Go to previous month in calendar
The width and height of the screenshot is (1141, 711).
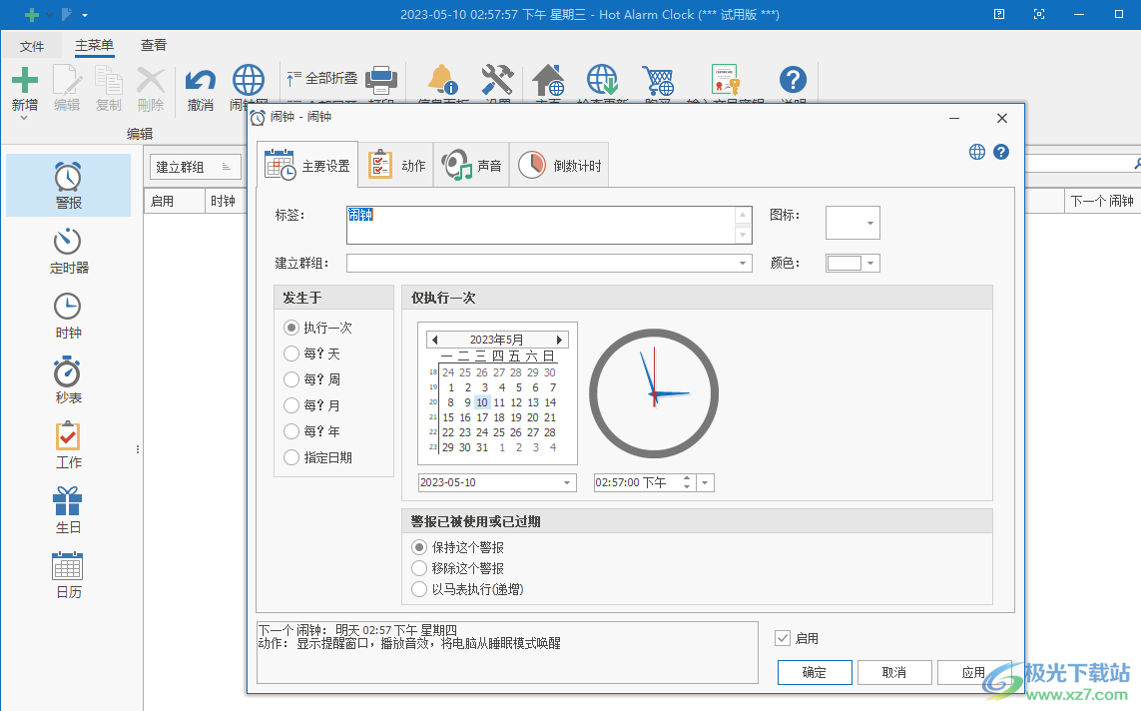(x=434, y=340)
